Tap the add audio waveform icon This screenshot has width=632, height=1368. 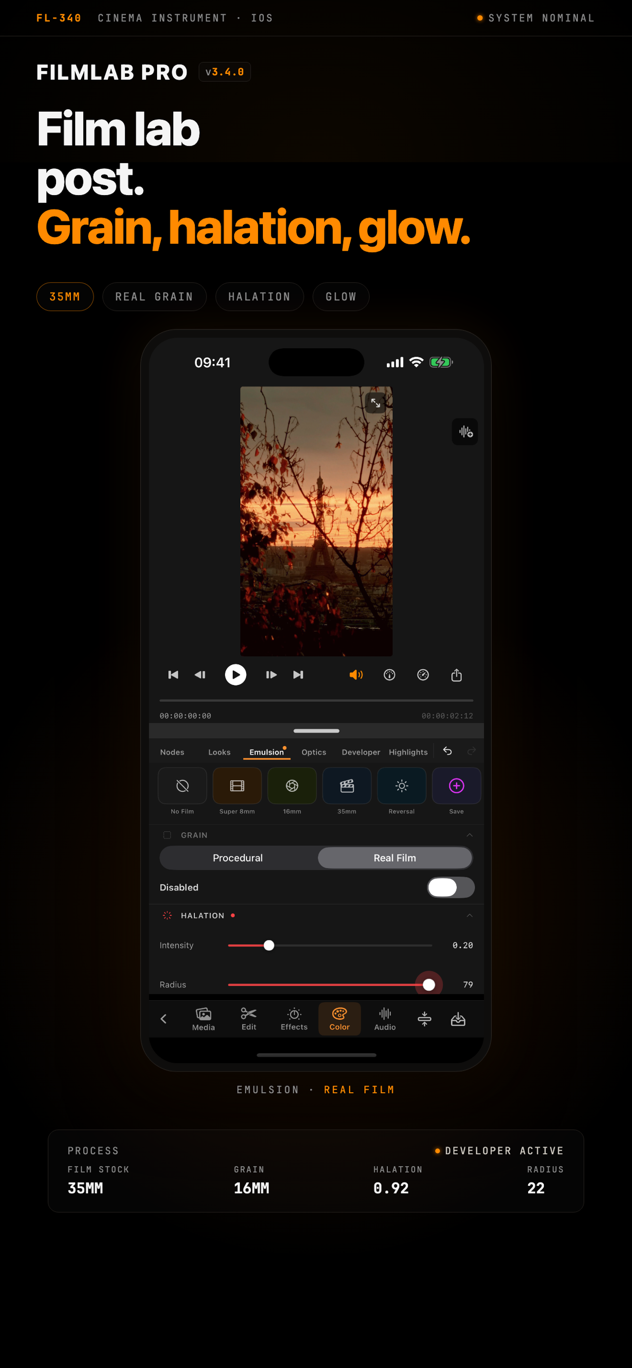[464, 432]
